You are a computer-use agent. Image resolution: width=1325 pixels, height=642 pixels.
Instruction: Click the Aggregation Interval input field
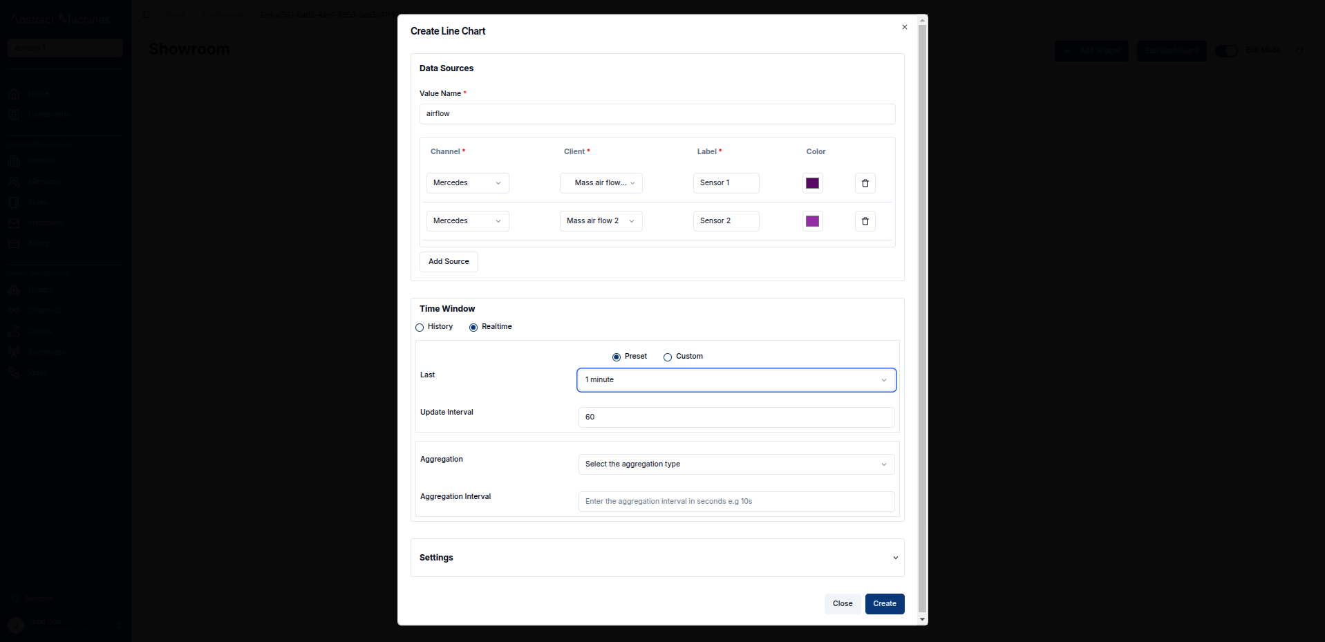(x=737, y=502)
